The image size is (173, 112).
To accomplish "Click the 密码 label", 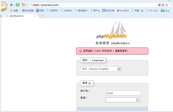I will tap(83, 98).
